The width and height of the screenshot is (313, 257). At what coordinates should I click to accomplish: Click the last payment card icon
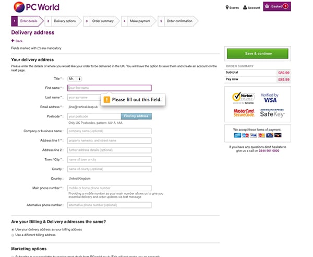coord(278,135)
